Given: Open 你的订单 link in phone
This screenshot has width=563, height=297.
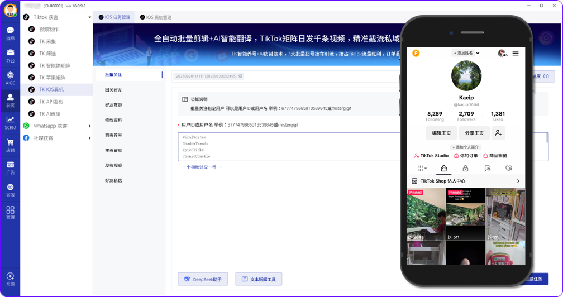Looking at the screenshot, I should coord(466,156).
